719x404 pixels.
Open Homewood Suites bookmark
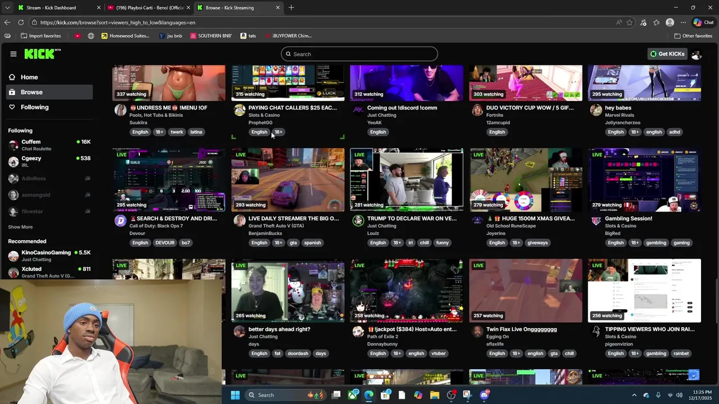click(x=125, y=35)
